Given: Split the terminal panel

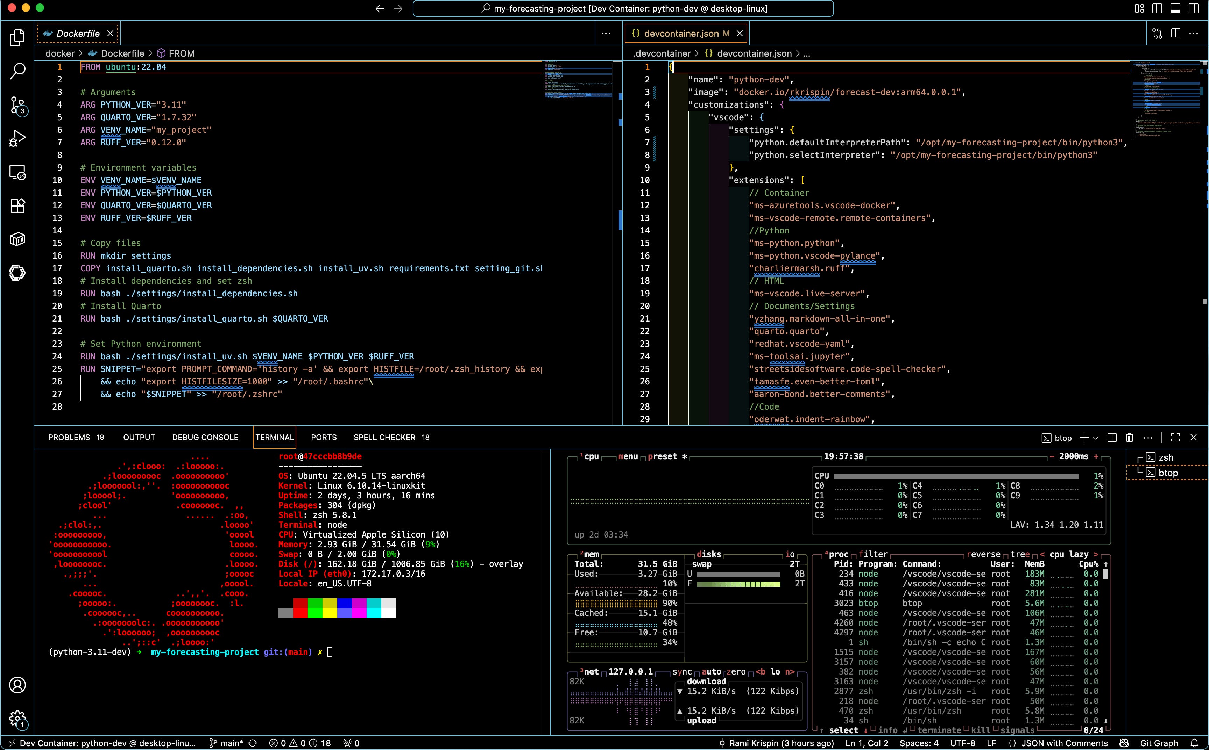Looking at the screenshot, I should click(x=1112, y=438).
